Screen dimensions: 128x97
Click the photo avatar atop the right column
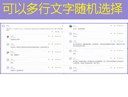(x=70, y=26)
